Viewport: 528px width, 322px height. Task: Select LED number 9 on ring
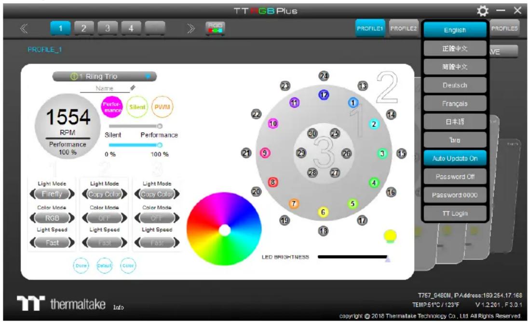pyautogui.click(x=265, y=153)
